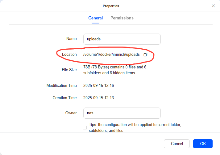
Task: Click the 78B file size description
Action: tap(114, 70)
